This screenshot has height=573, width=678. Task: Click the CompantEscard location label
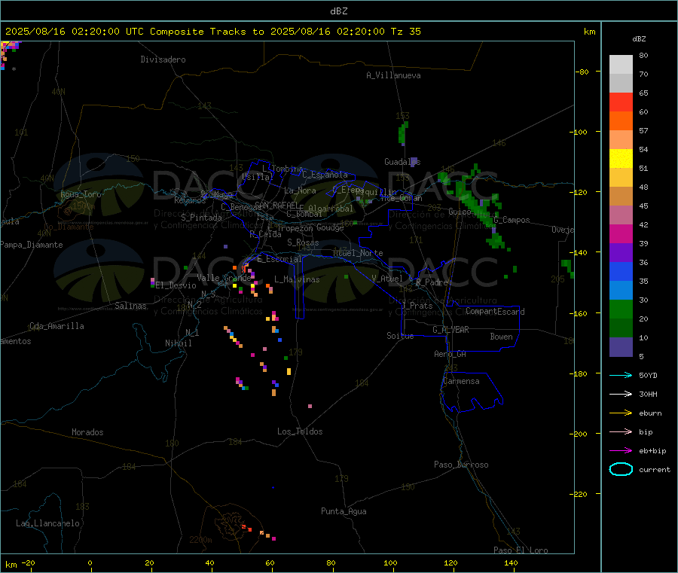495,311
